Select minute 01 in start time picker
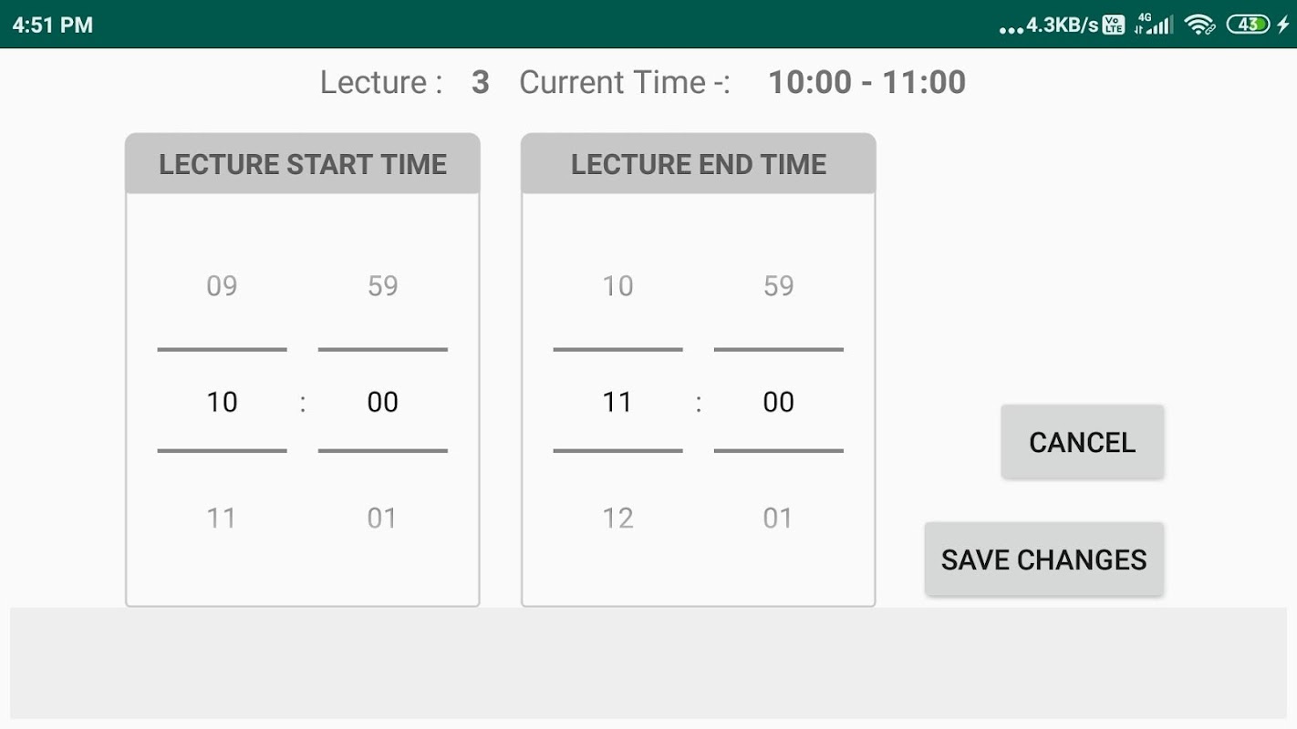 click(382, 519)
